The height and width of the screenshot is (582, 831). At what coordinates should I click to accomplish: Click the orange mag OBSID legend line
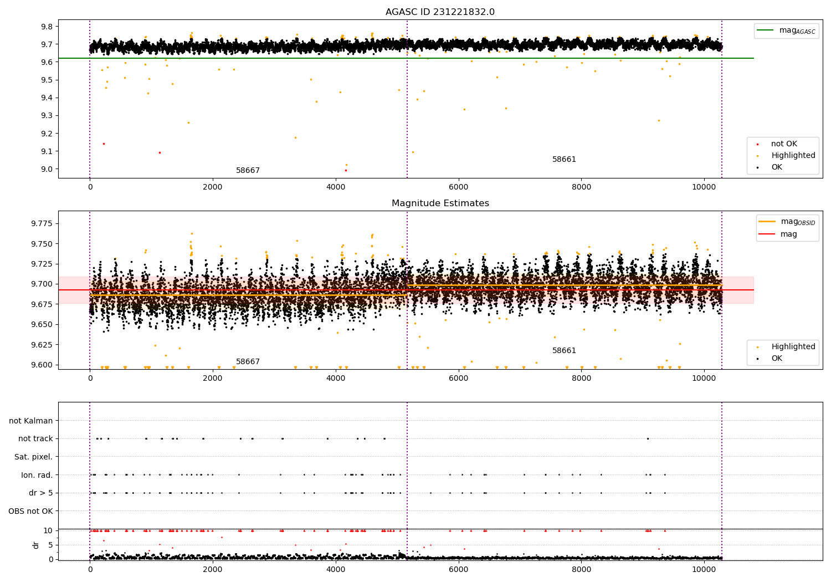[x=767, y=222]
